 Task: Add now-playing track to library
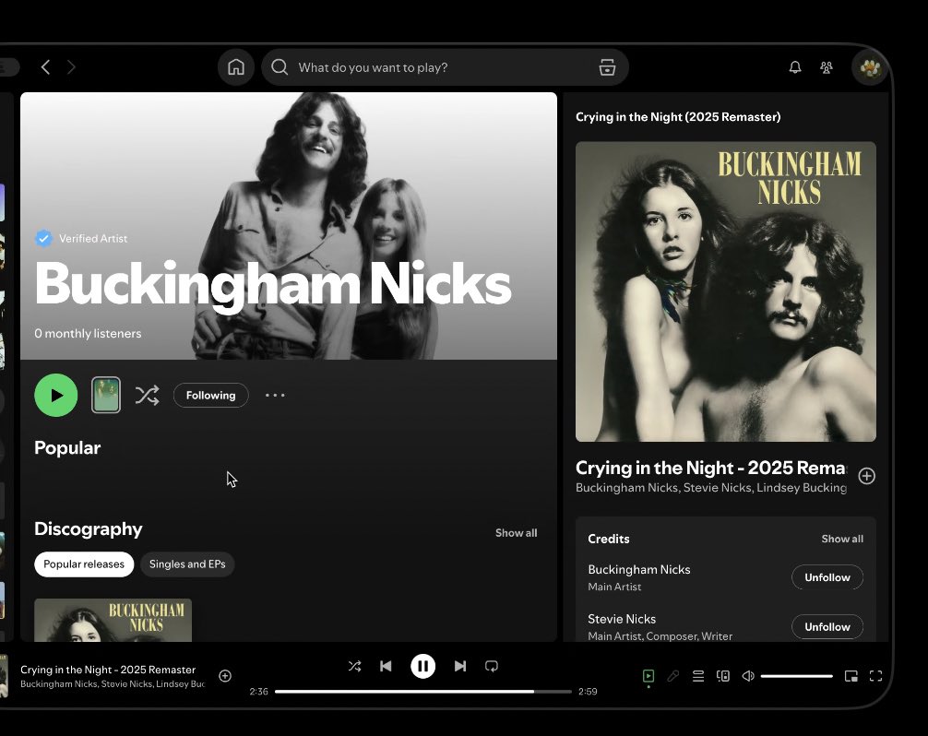[225, 676]
